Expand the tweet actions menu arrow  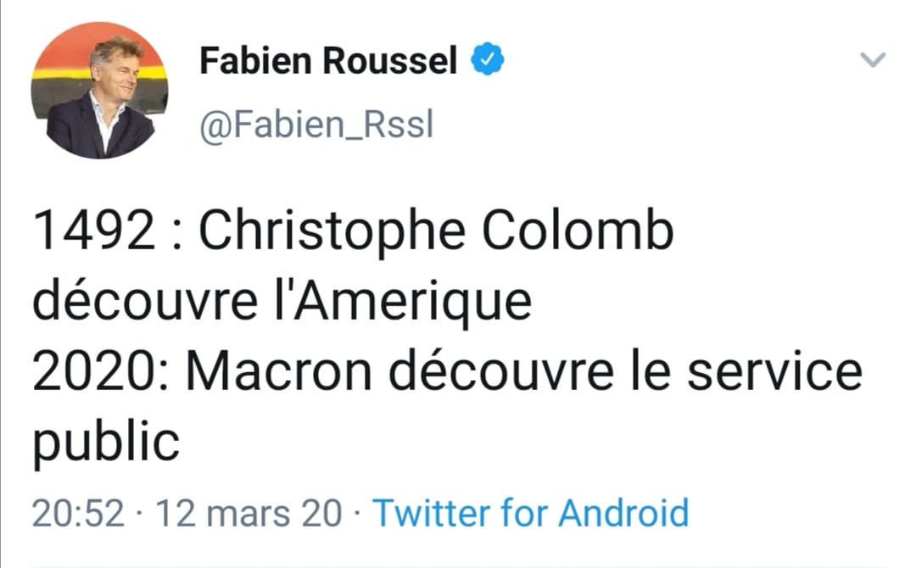(x=872, y=59)
